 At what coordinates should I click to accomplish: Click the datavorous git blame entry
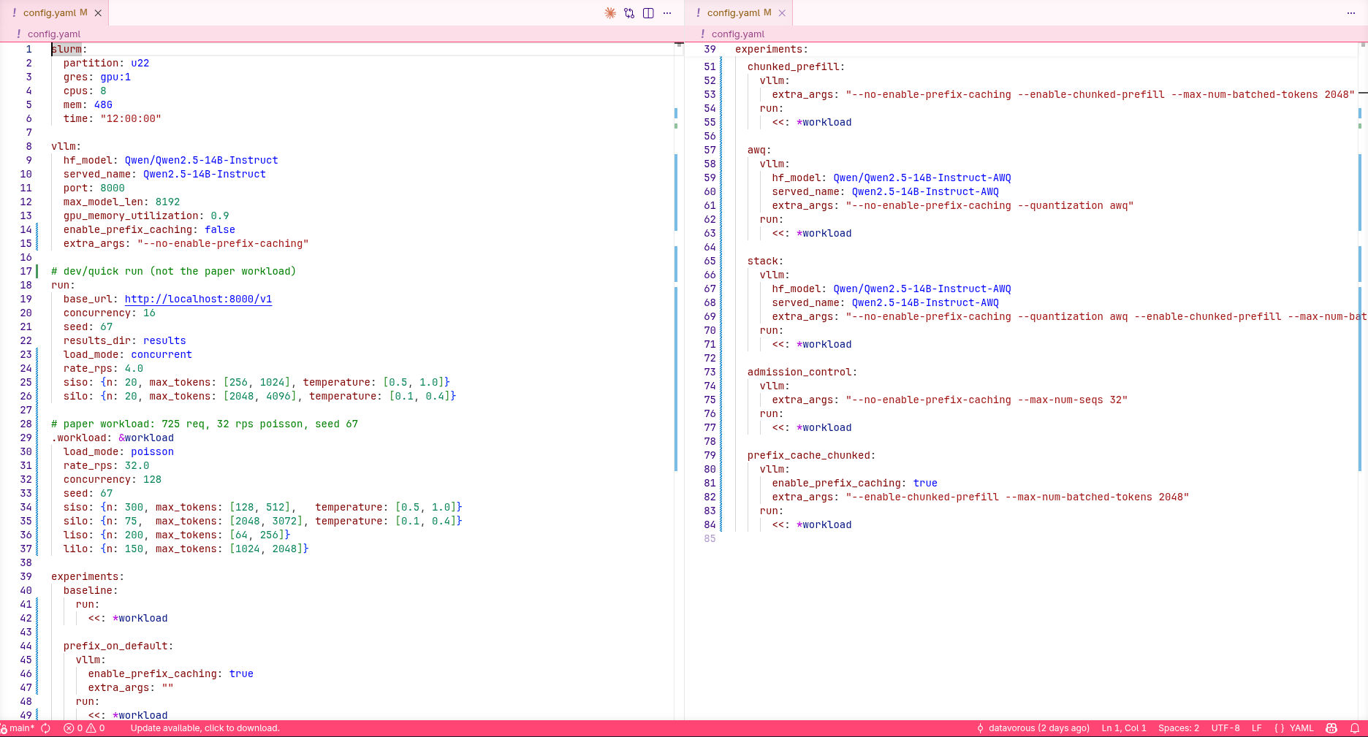[x=1033, y=728]
